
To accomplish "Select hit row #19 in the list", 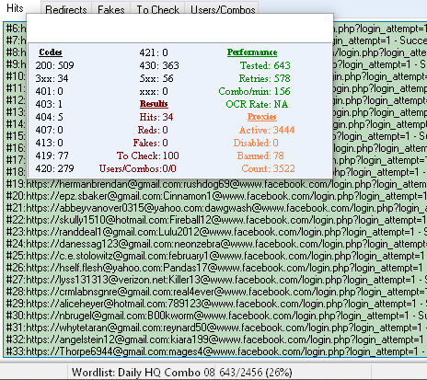I will click(214, 184).
